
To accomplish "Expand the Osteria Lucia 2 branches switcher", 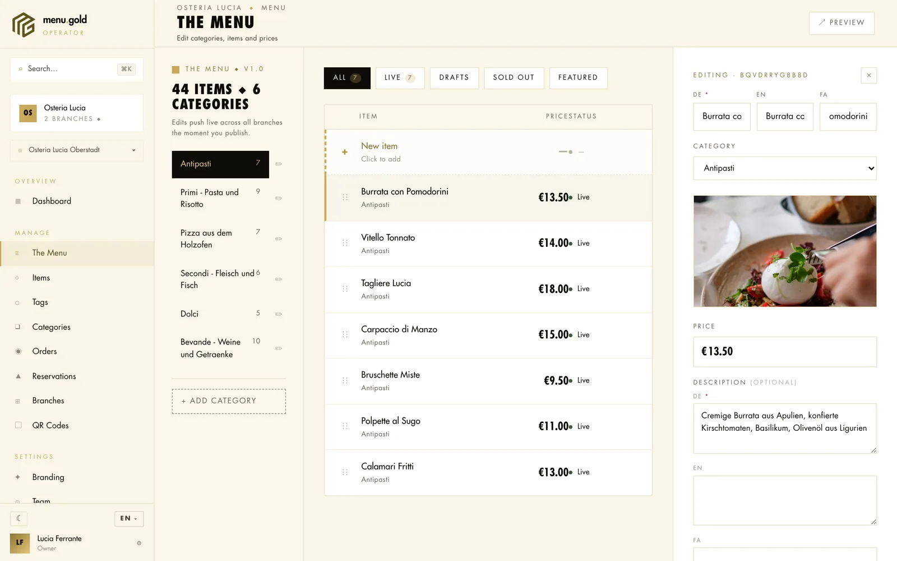I will point(77,113).
